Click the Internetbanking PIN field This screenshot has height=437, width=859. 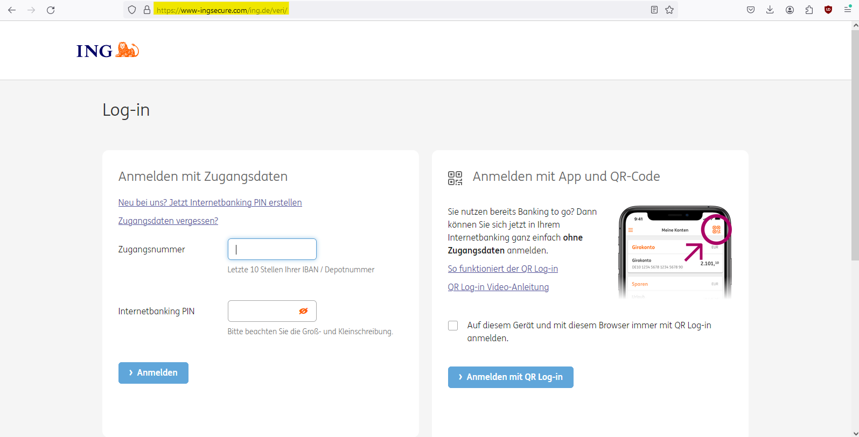coord(262,311)
